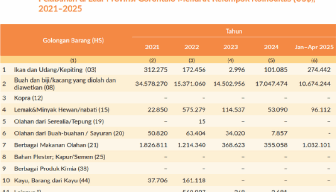Image resolution: width=336 pixels, height=192 pixels.
Task: Click value 1.826.811 in Berbagai Makanan Olahan row
Action: (153, 145)
